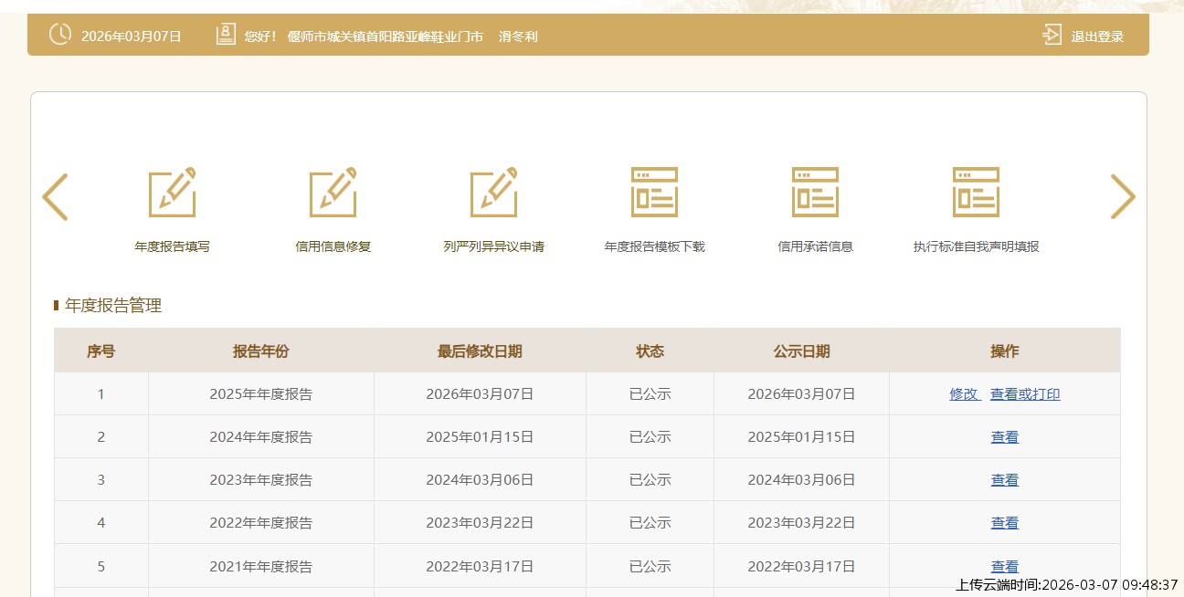The width and height of the screenshot is (1184, 597).
Task: Click the 年度报告填写 pencil icon
Action: click(x=172, y=193)
